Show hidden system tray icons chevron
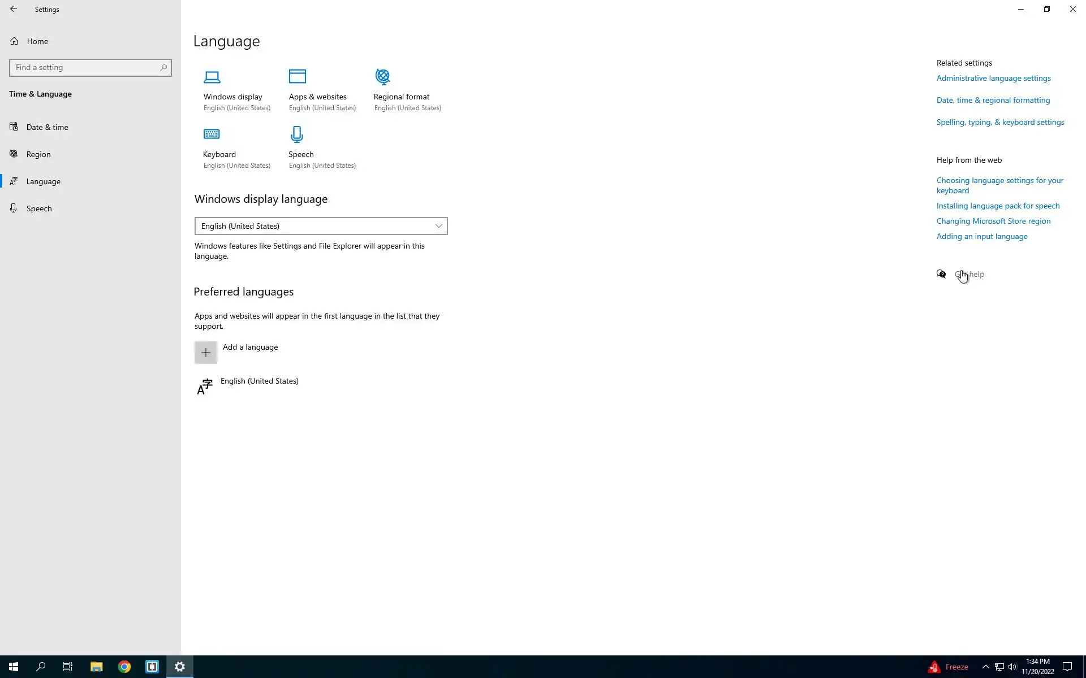The height and width of the screenshot is (678, 1086). (985, 667)
